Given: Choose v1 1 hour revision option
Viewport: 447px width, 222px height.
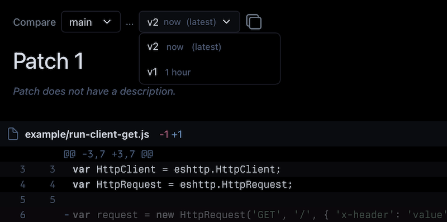Looking at the screenshot, I should pyautogui.click(x=210, y=72).
